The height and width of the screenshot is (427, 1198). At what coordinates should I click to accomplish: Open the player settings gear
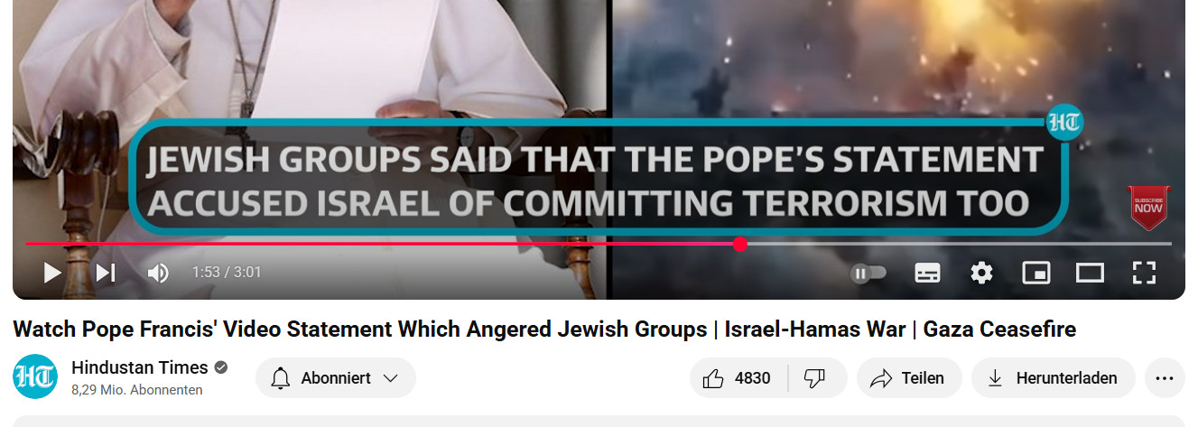tap(981, 272)
